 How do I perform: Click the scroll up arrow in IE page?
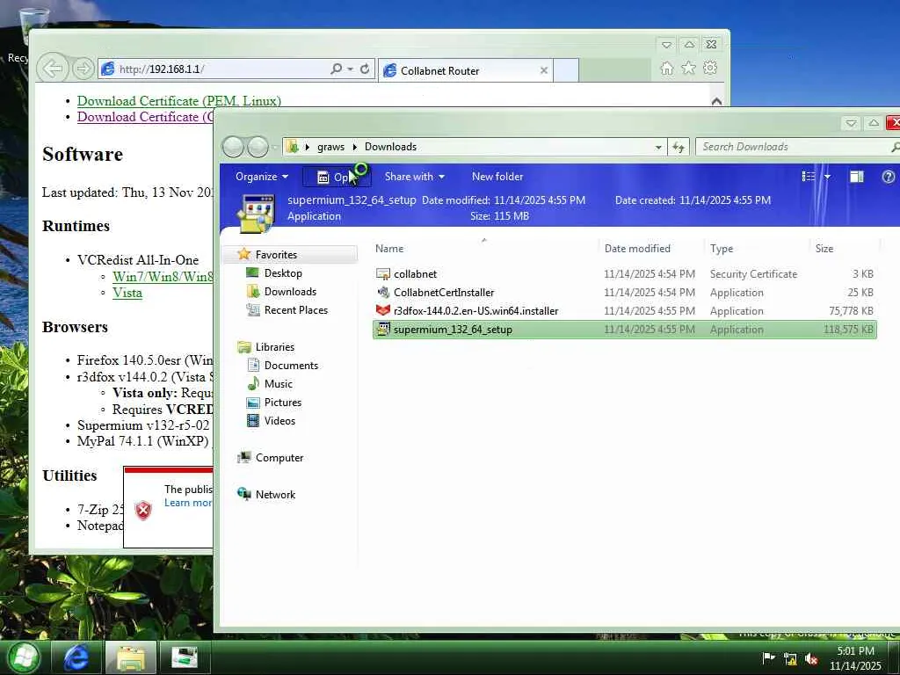(x=716, y=102)
